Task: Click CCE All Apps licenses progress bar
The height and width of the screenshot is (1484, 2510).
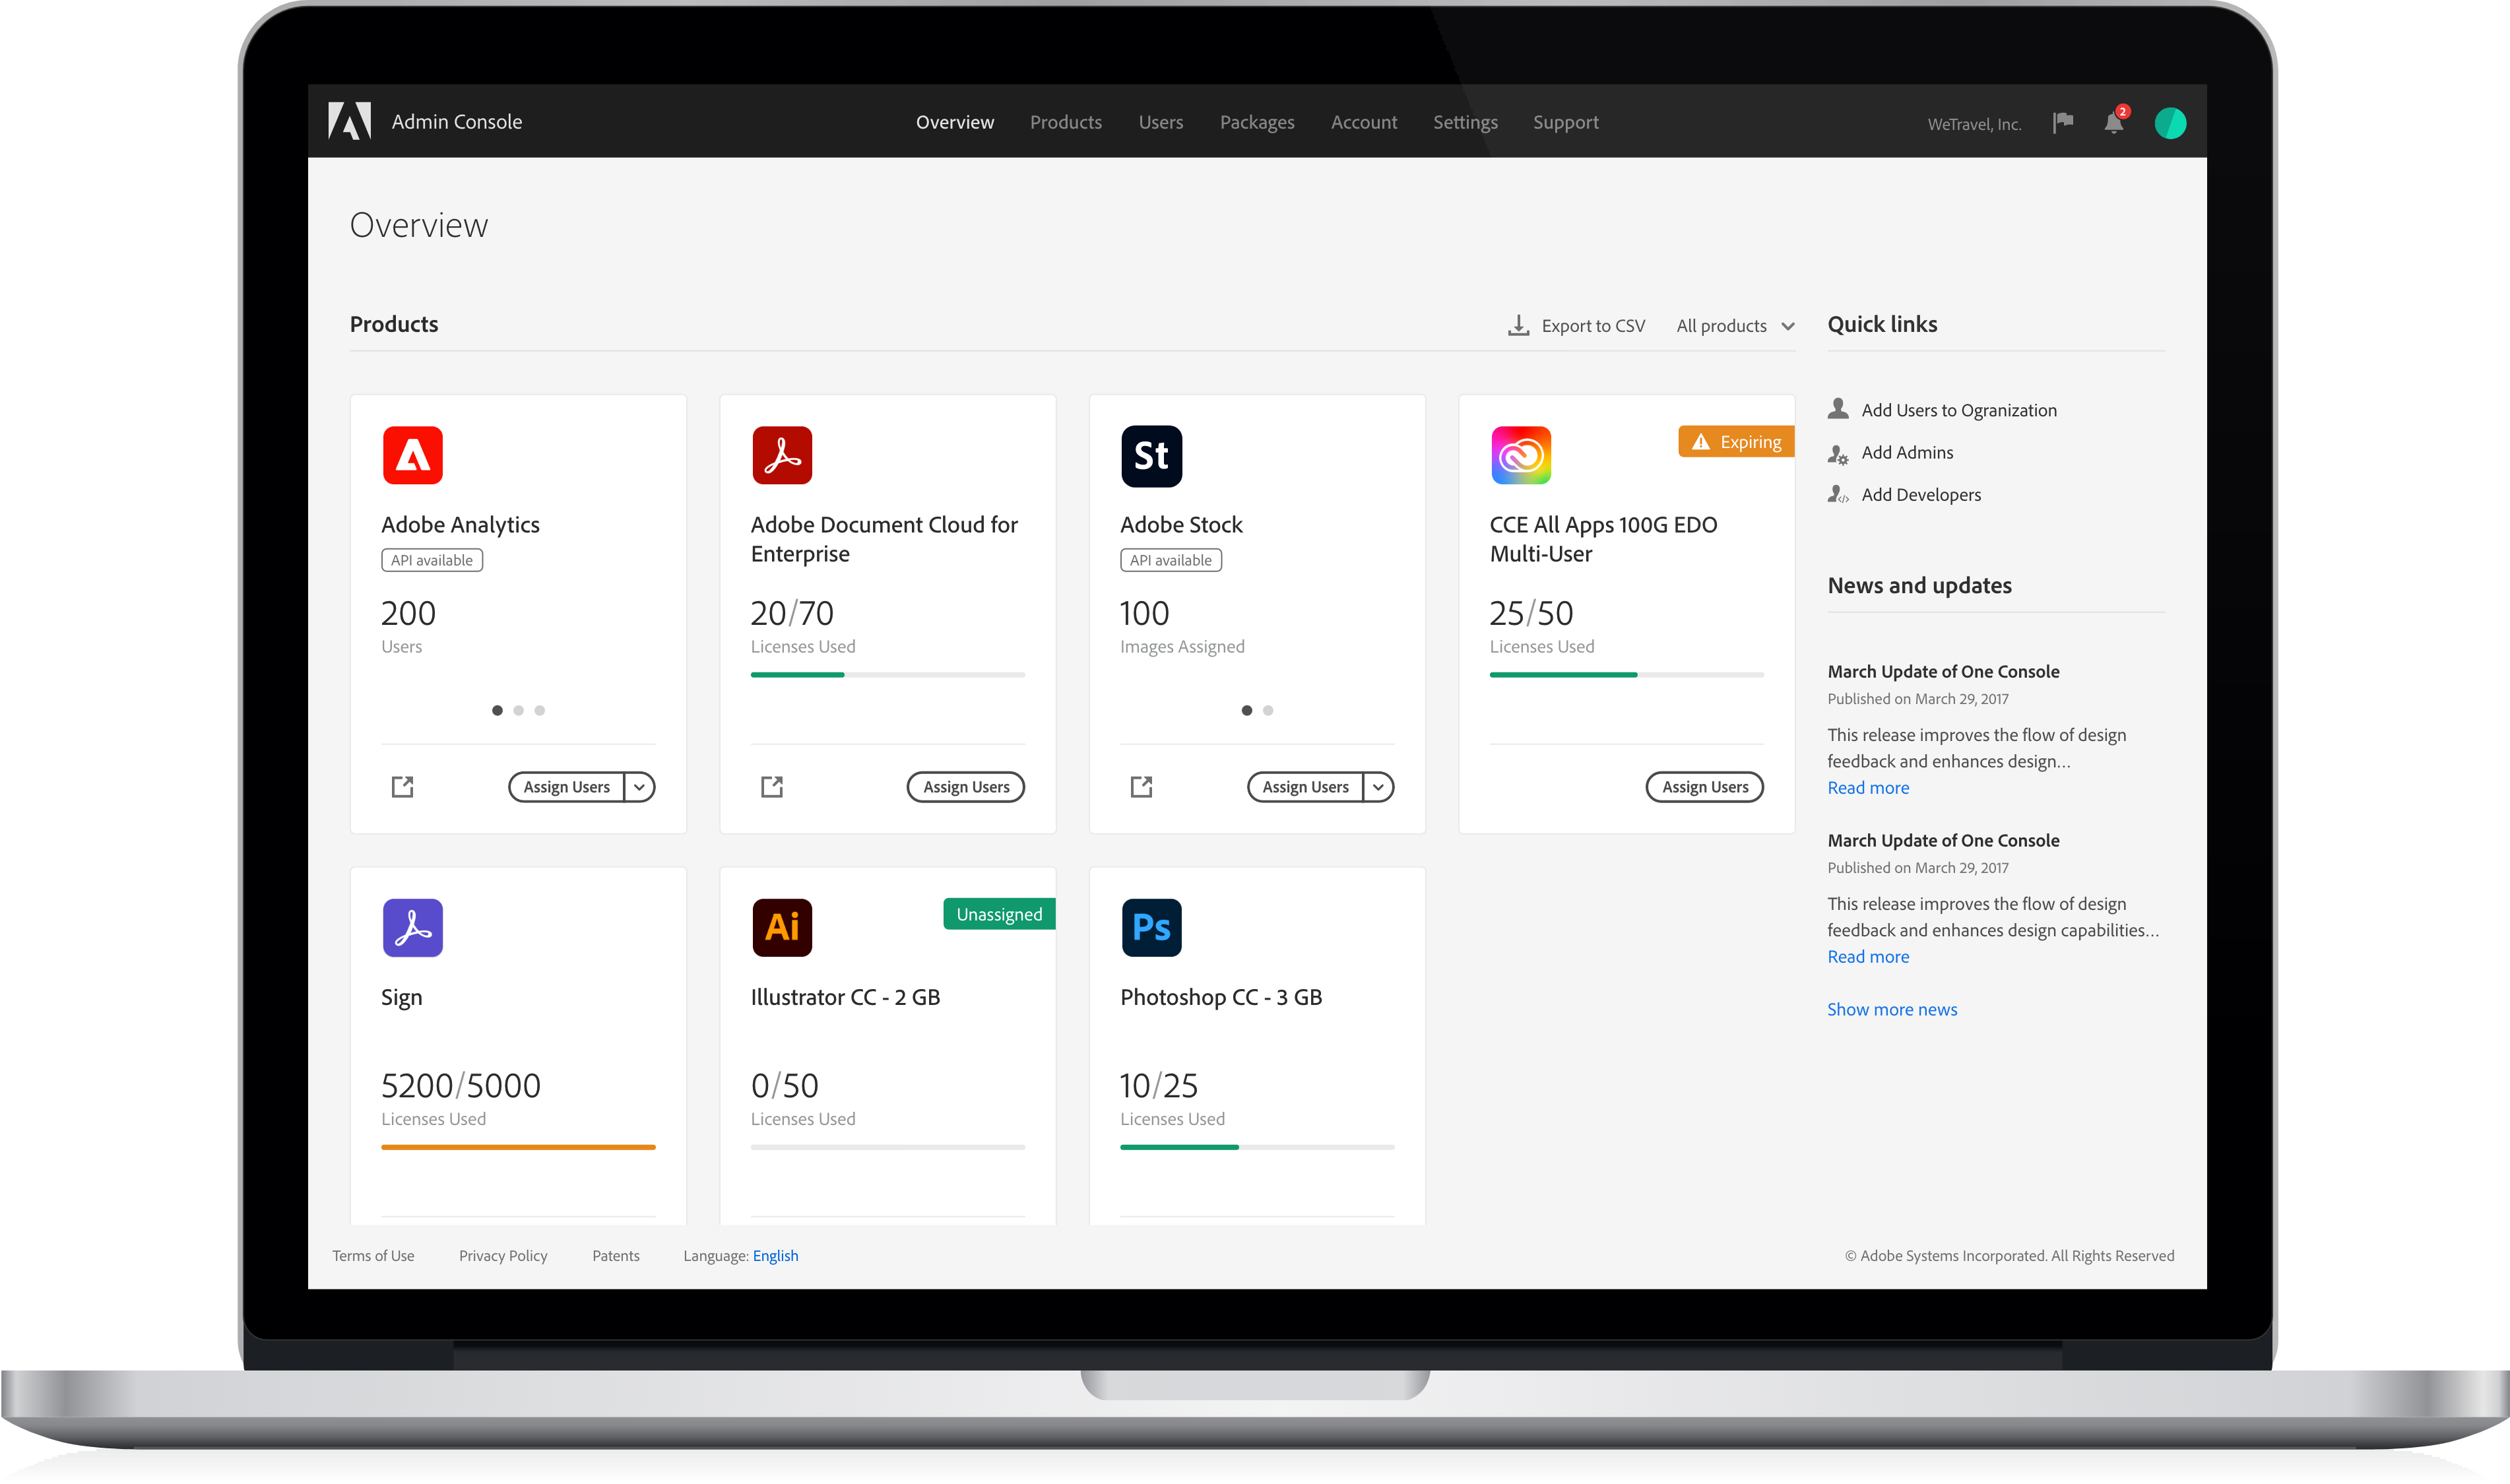Action: click(1627, 675)
